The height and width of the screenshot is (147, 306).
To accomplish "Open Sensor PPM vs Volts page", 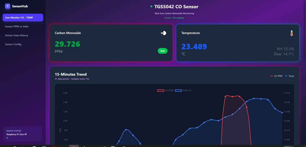I will [x=17, y=26].
